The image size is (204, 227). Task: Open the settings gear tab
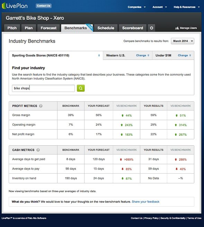(x=152, y=28)
